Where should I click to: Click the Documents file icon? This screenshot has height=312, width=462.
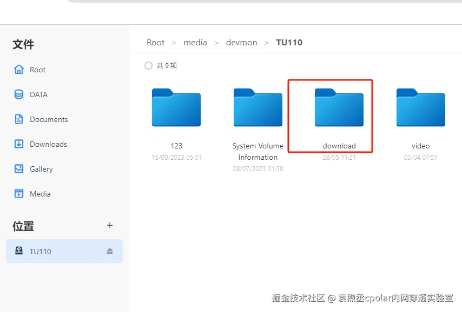(x=19, y=119)
